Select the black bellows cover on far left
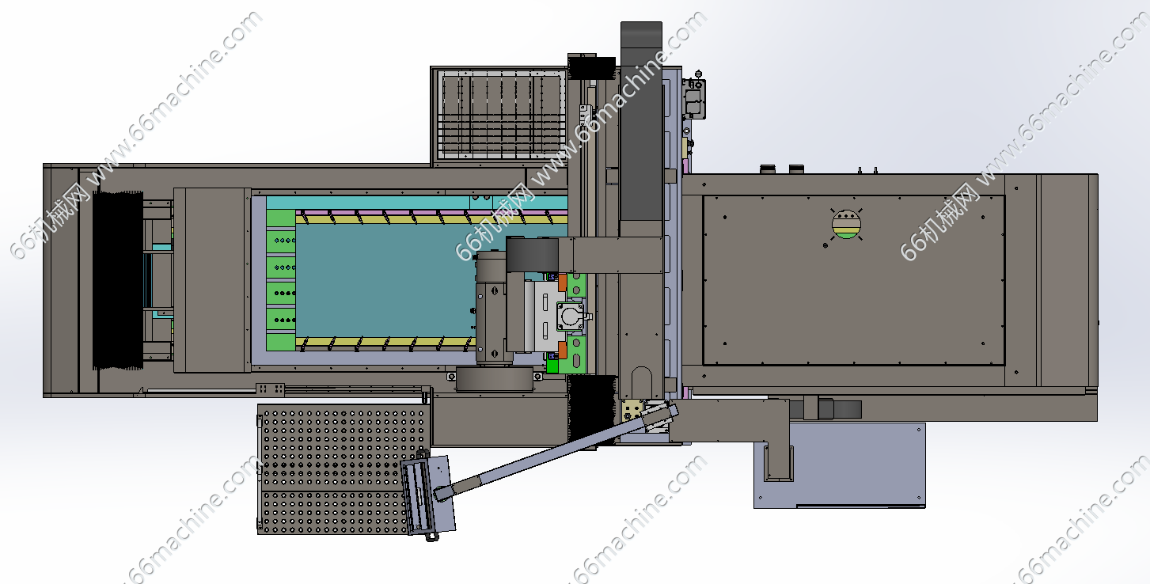The height and width of the screenshot is (584, 1150). point(117,280)
